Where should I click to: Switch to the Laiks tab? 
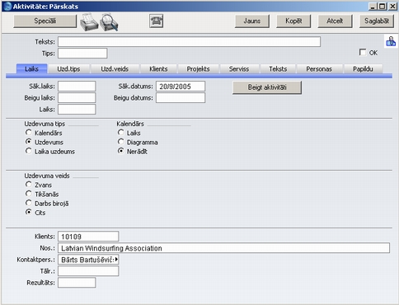point(31,69)
